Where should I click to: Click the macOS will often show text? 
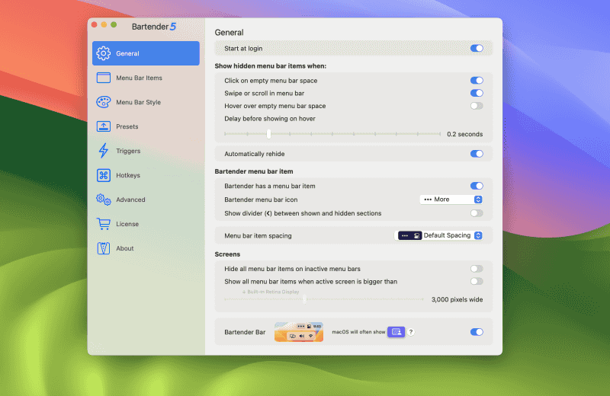tap(358, 332)
